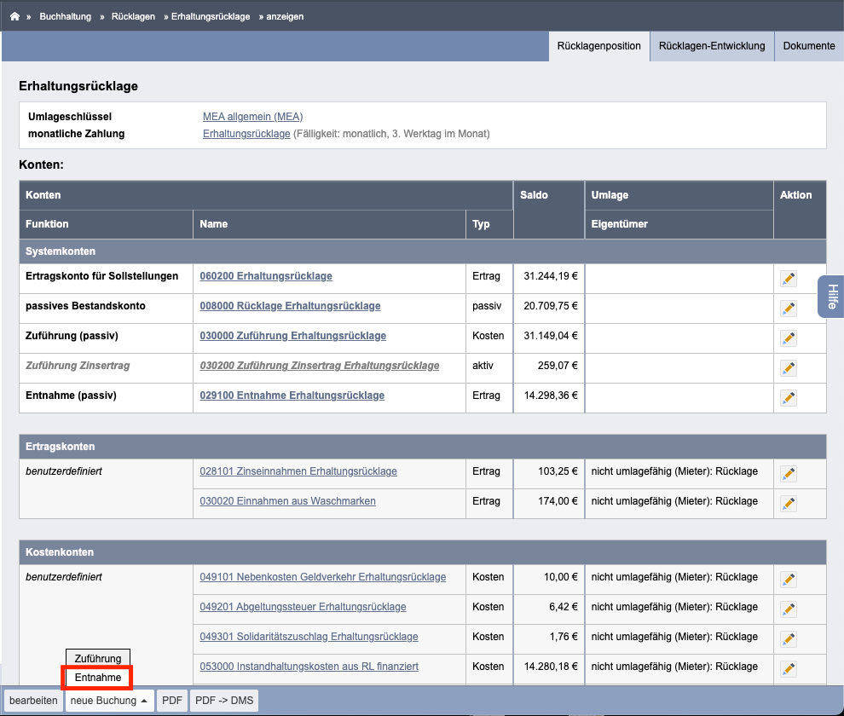844x716 pixels.
Task: Click the bearbeiten button
Action: (33, 701)
